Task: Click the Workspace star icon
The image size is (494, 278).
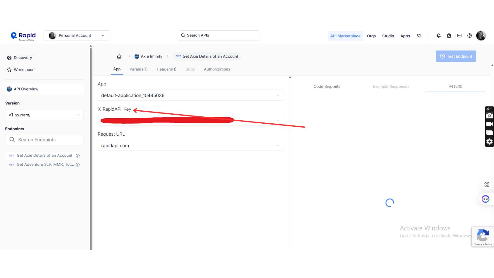Action: click(9, 70)
